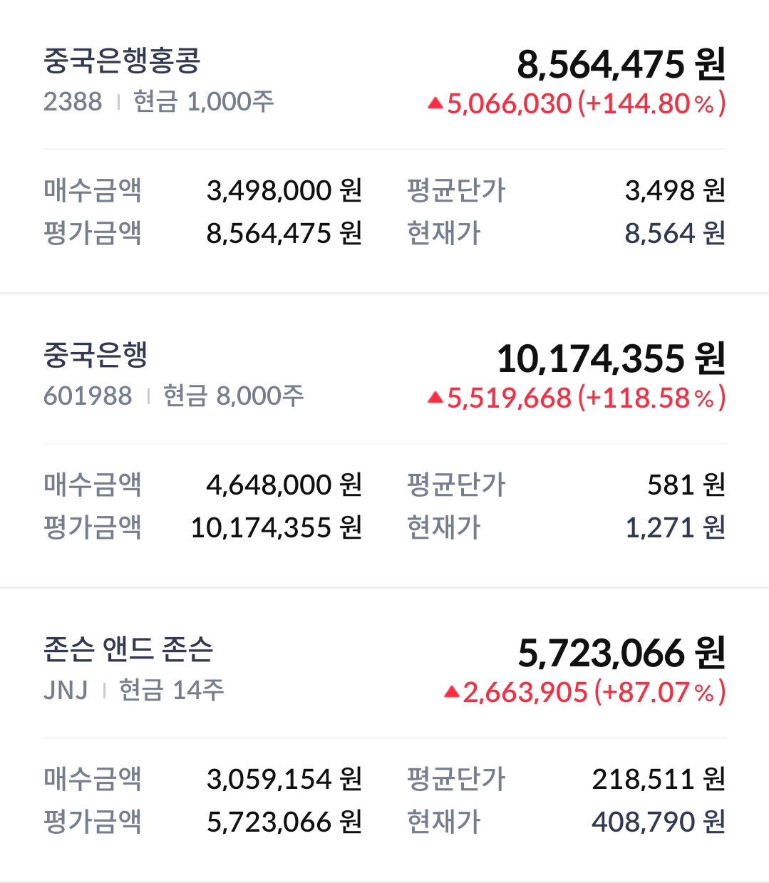Tap the 현금 14주 holding quantity
Image resolution: width=769 pixels, height=883 pixels.
[172, 690]
